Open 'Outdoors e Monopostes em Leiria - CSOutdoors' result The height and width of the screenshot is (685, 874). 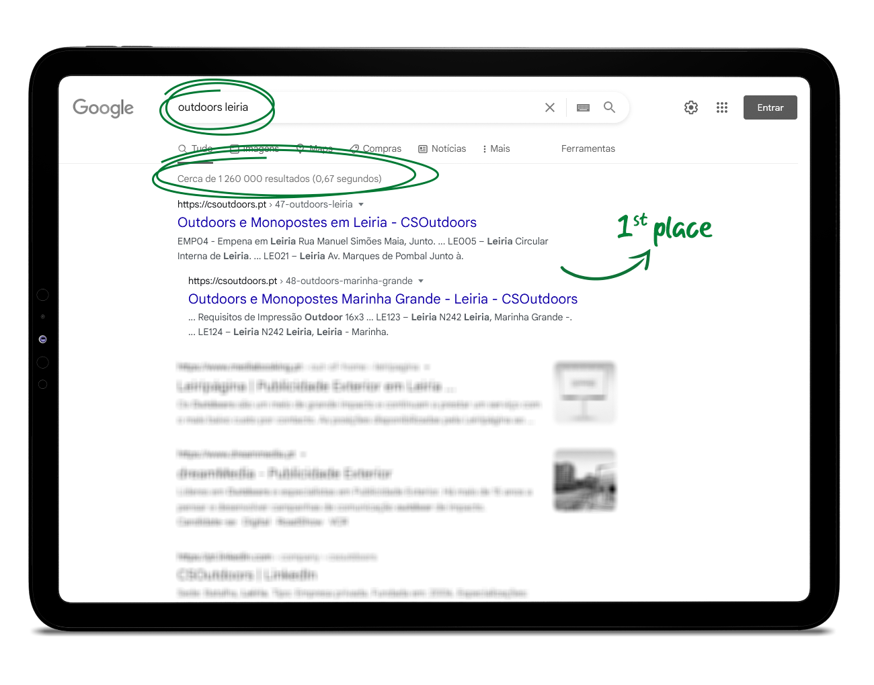pyautogui.click(x=327, y=222)
